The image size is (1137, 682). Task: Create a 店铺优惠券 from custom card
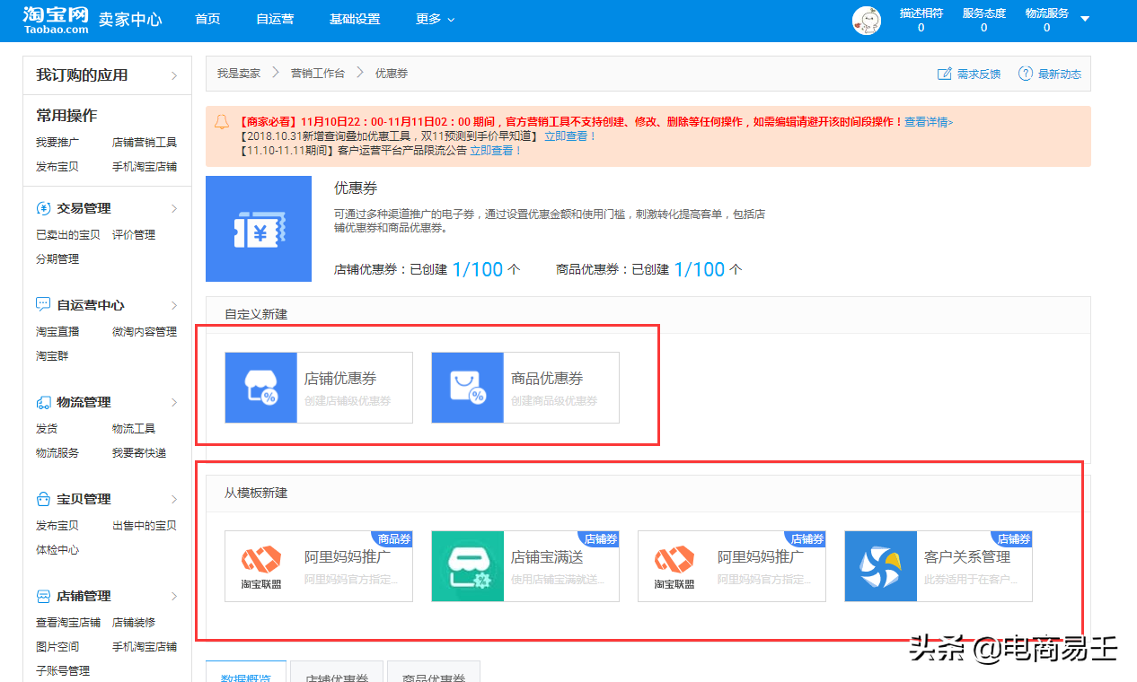[x=319, y=388]
